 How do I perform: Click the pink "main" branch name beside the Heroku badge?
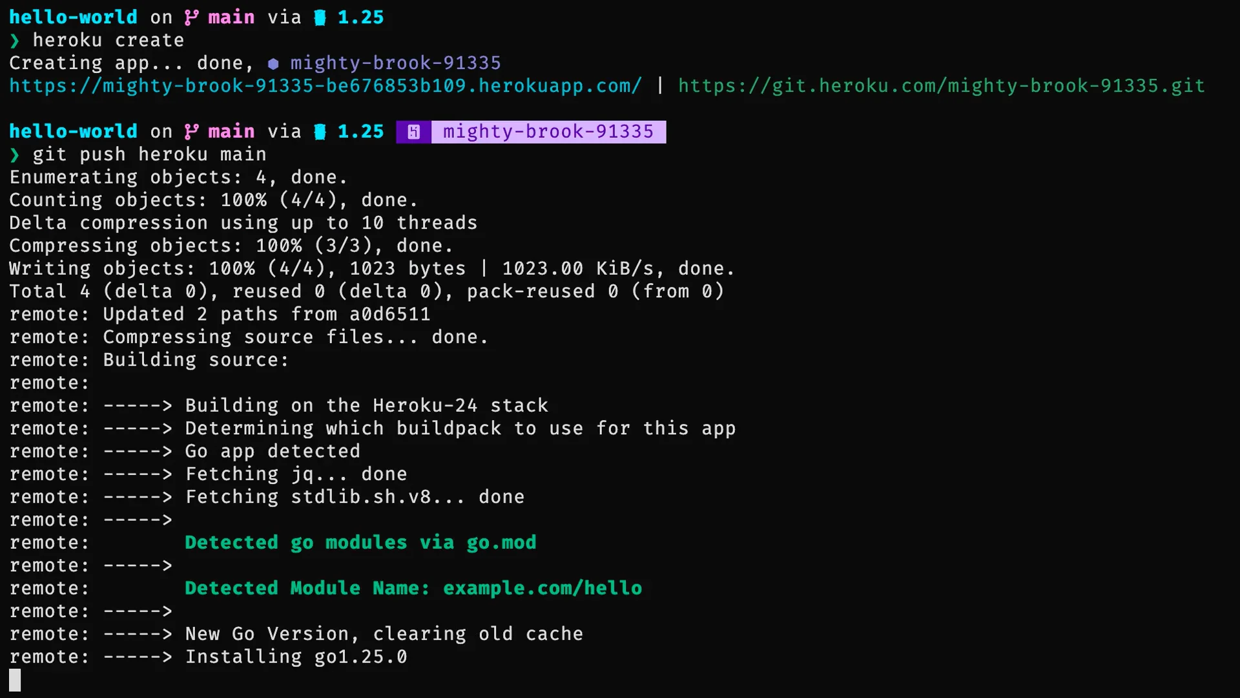click(x=231, y=132)
